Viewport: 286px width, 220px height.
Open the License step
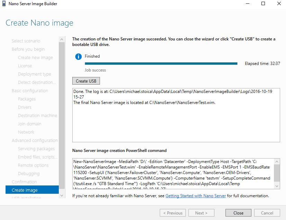click(25, 66)
